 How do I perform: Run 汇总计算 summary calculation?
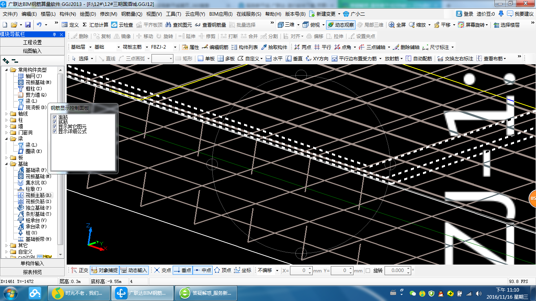coord(95,25)
